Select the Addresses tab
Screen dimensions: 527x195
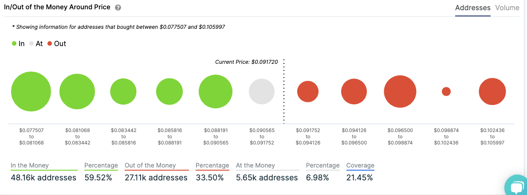click(472, 8)
